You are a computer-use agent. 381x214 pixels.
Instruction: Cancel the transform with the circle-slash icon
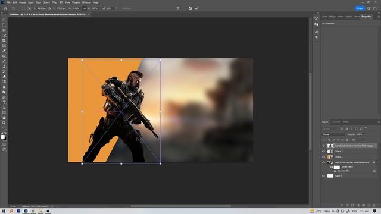pyautogui.click(x=190, y=8)
